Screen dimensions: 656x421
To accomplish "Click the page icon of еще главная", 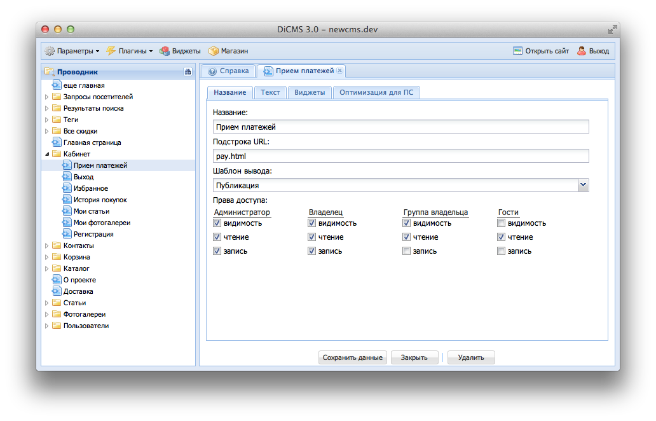I will tap(57, 85).
